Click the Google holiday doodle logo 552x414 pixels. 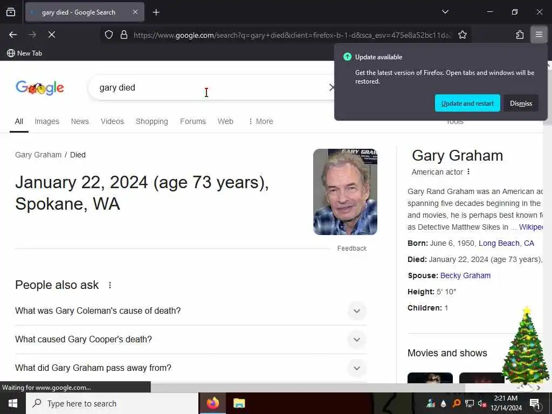pos(40,88)
